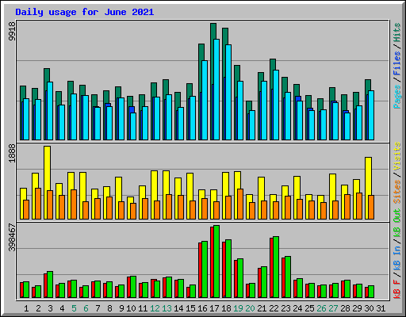
Task: Select day label 3 on the x-axis
Action: click(x=50, y=308)
